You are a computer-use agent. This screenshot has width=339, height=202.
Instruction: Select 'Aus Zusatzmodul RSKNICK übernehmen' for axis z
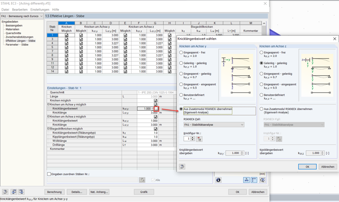coord(261,109)
